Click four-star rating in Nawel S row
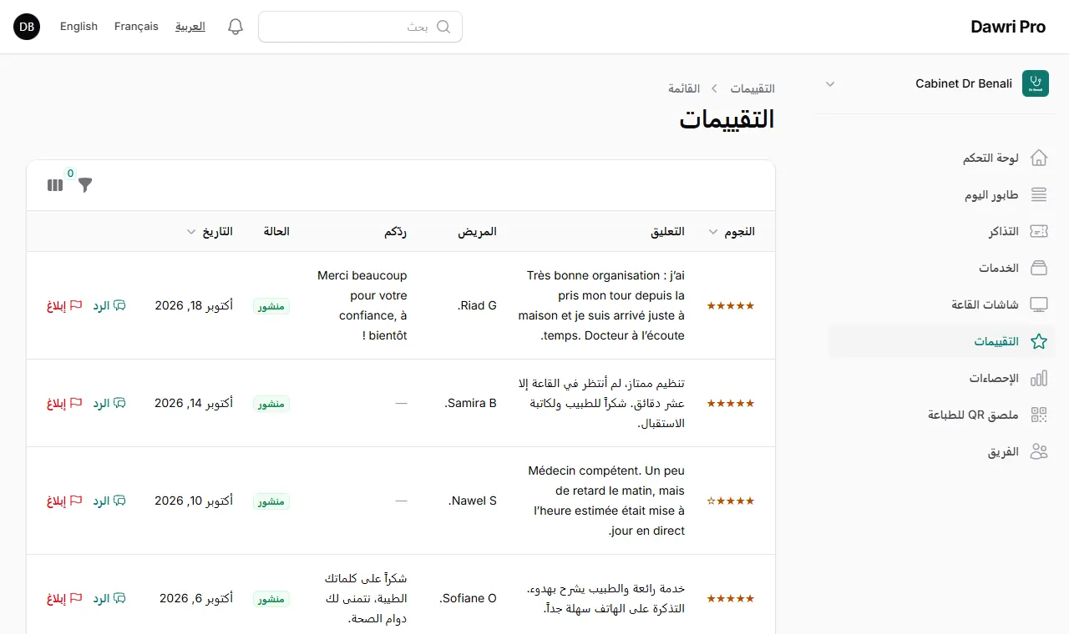 pos(731,501)
